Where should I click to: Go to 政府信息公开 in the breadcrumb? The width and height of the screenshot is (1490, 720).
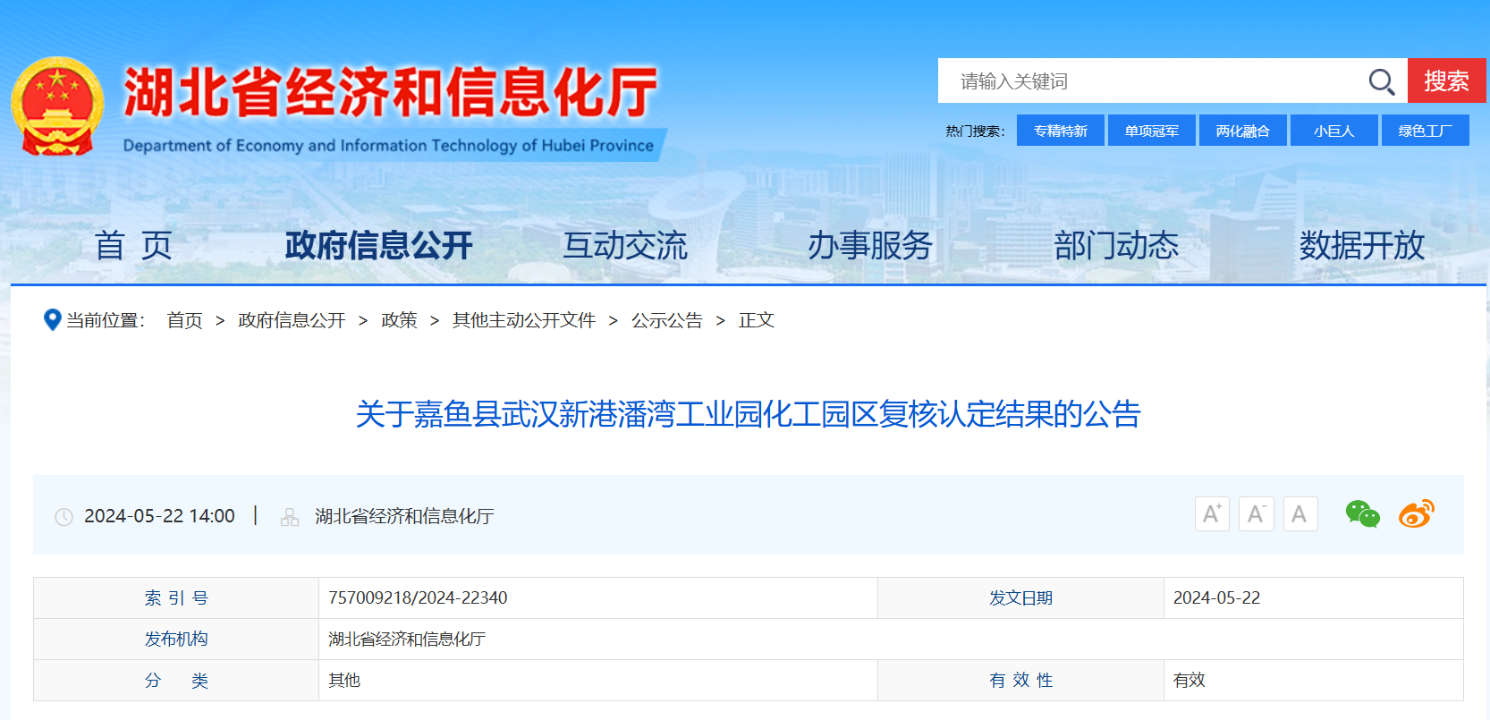coord(292,320)
